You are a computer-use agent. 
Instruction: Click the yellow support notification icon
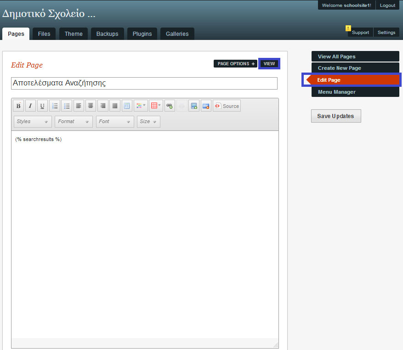tap(348, 28)
